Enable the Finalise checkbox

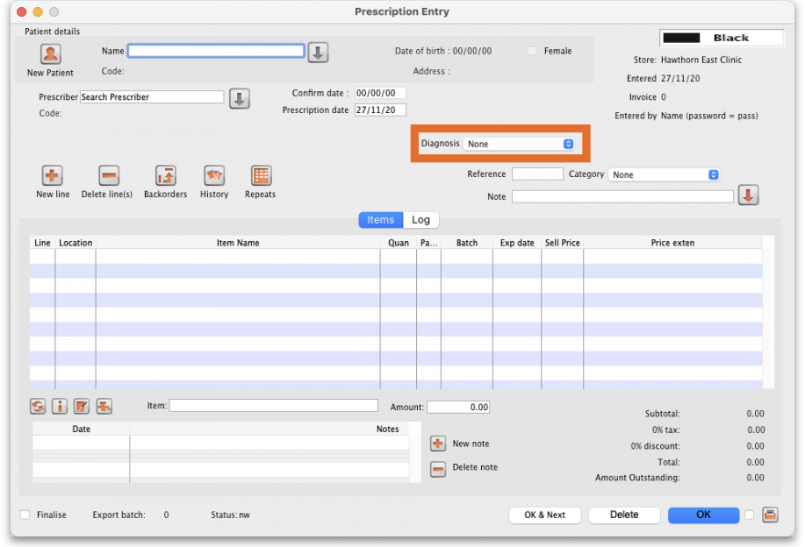pos(25,515)
